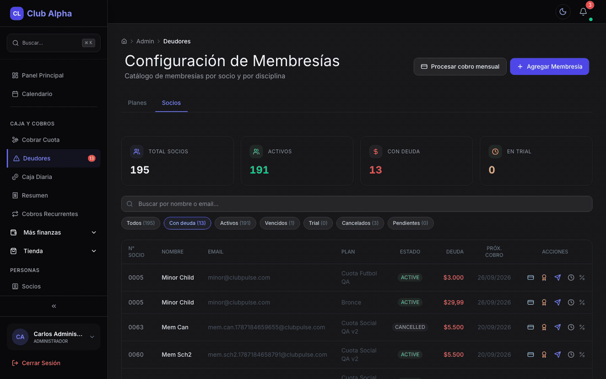Click percent icon in Mem Sch2 row
The width and height of the screenshot is (606, 379).
[582, 354]
